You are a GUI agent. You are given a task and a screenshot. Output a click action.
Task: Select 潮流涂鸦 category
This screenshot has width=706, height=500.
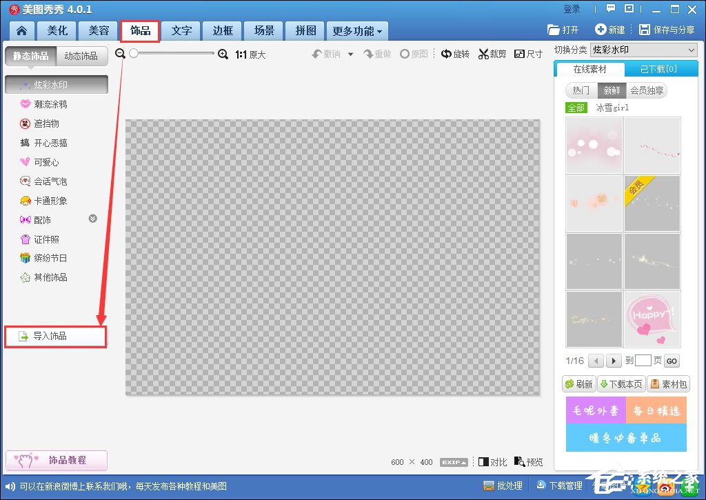click(x=44, y=105)
